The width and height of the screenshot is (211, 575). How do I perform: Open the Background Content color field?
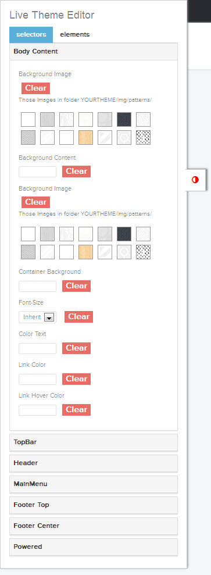[37, 172]
